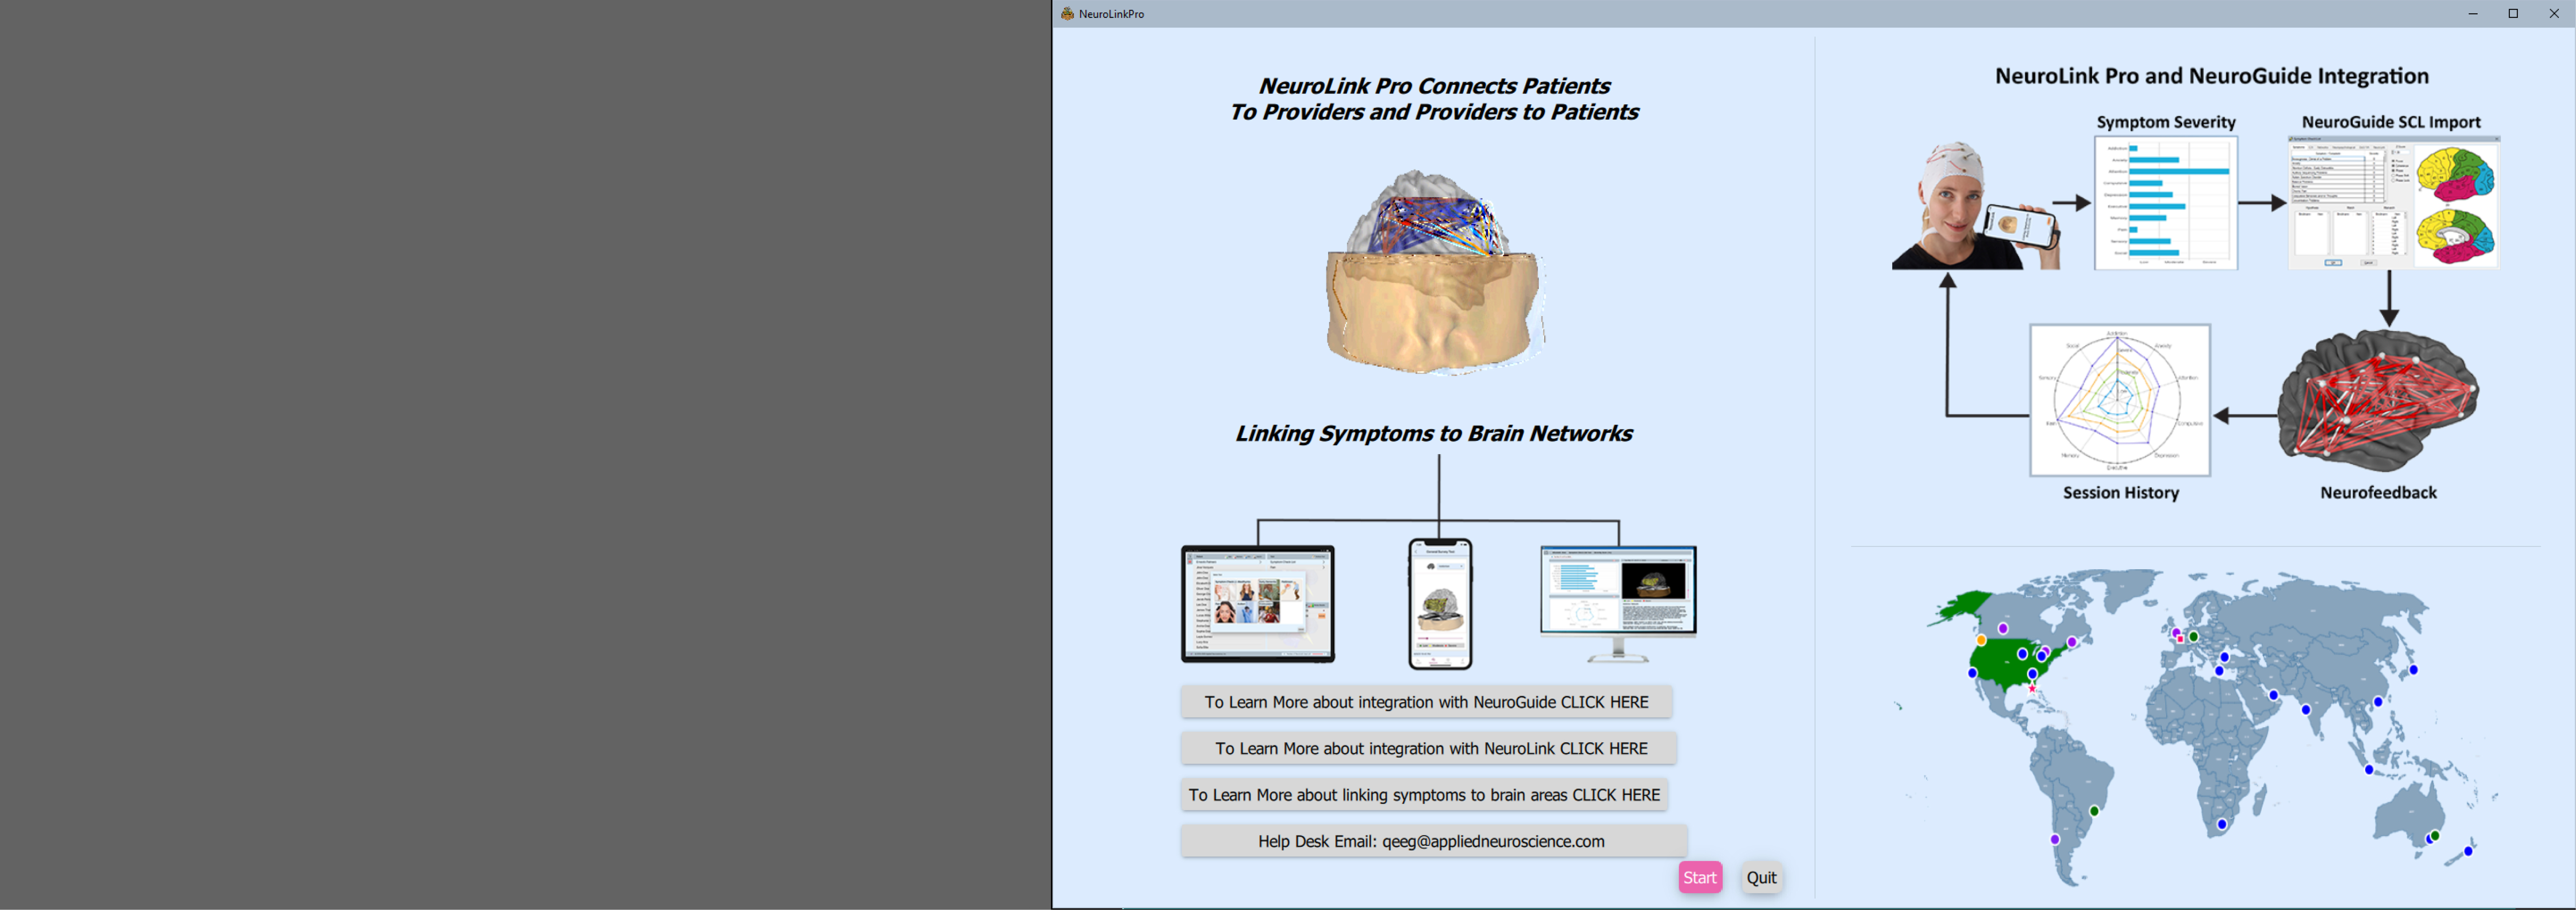Click the Symptom Severity bar chart image
Image resolution: width=2576 pixels, height=910 pixels.
click(x=2166, y=203)
